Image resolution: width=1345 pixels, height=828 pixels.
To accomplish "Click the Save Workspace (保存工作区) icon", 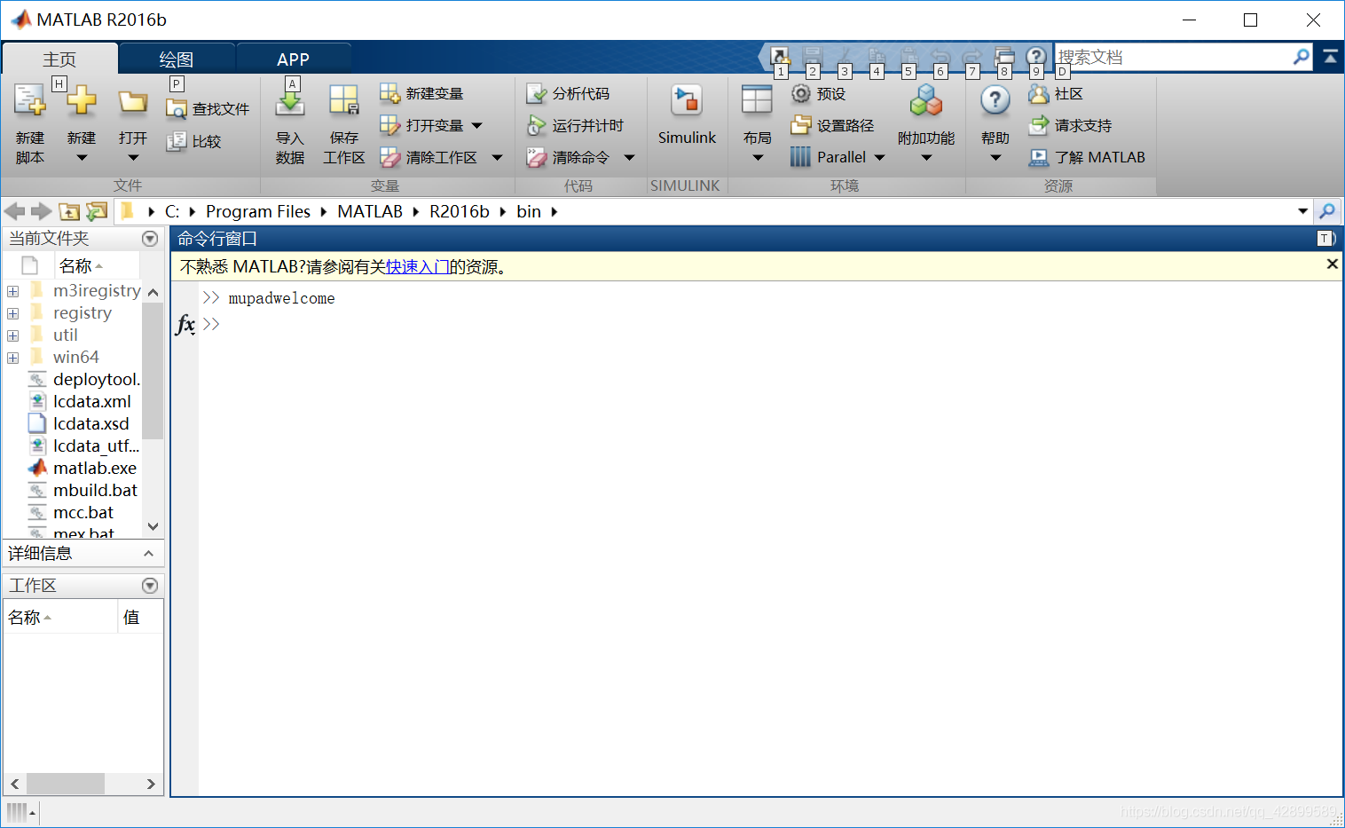I will click(x=343, y=101).
